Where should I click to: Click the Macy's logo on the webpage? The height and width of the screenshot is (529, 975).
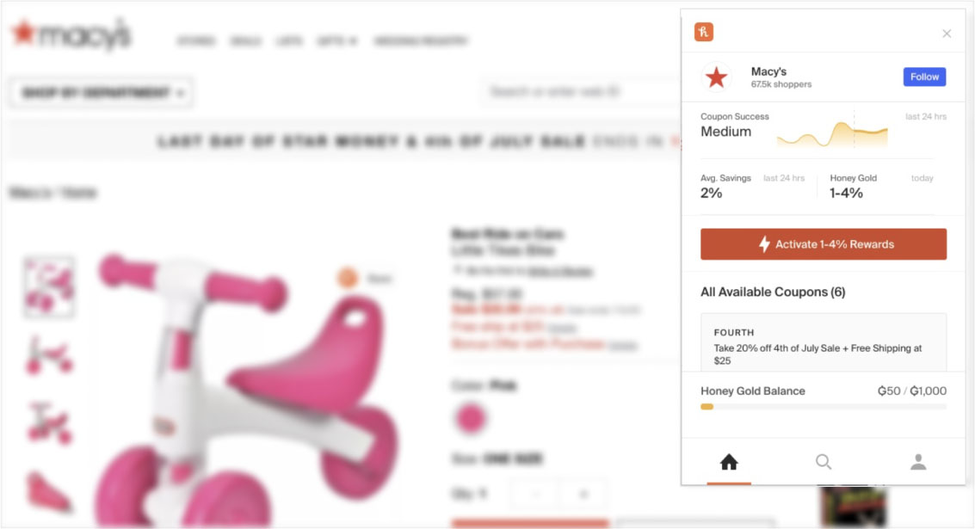(x=71, y=34)
